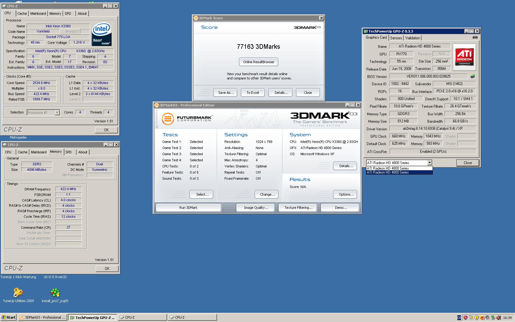Export the score with To Excel
Viewport: 515px width, 322px height.
[x=253, y=93]
